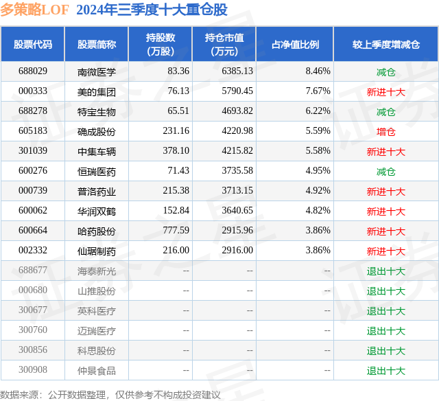Click 退出十大 in 山推股份 row
The image size is (439, 401).
coord(386,291)
